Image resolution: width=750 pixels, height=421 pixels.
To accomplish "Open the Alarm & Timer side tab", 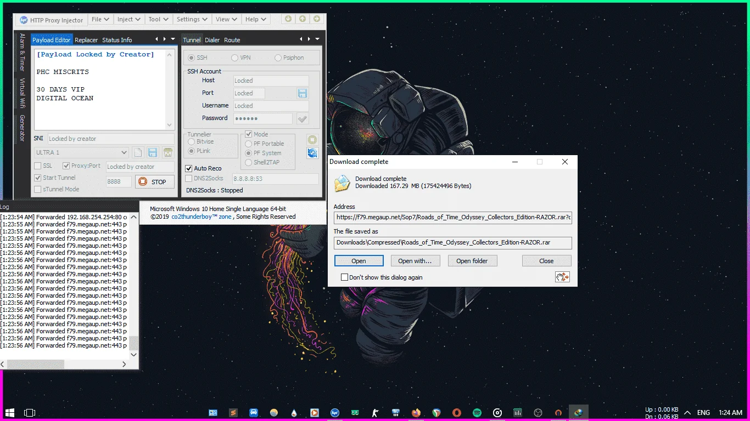I will [23, 52].
